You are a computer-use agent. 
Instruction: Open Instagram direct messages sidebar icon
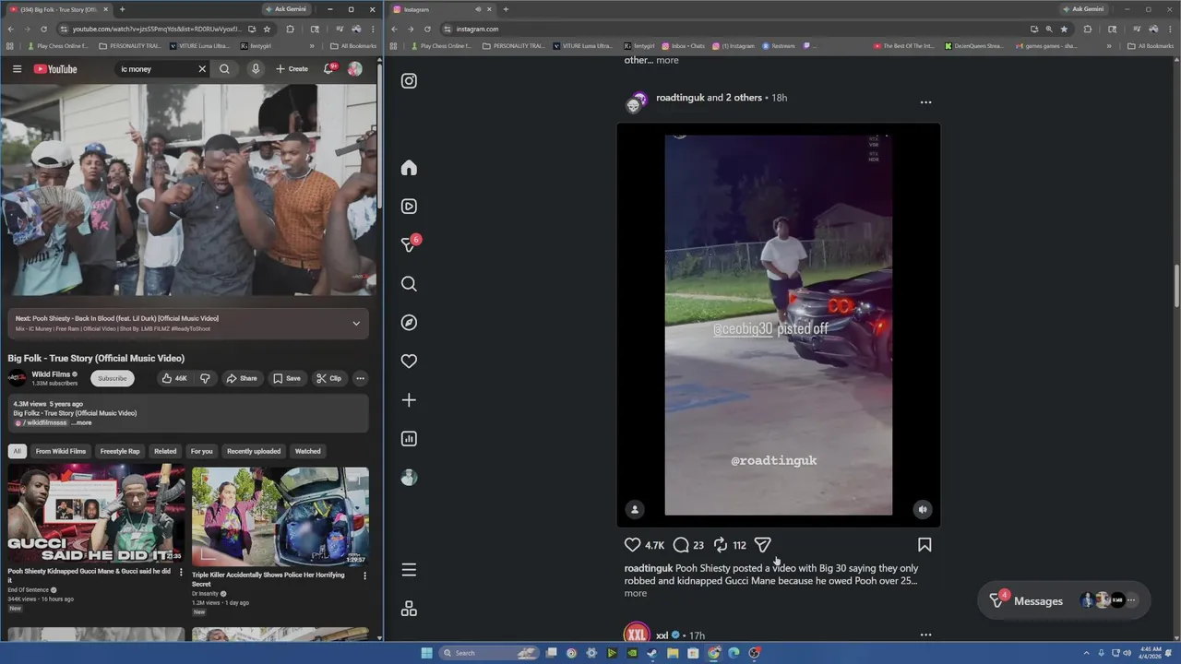tap(409, 244)
